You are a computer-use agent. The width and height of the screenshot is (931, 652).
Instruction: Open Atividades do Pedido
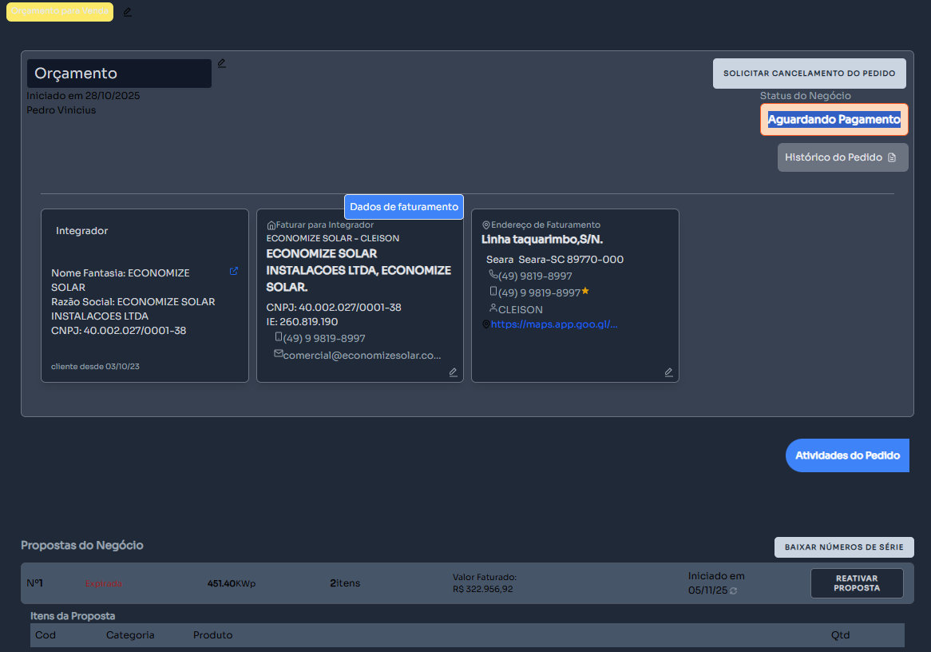click(847, 455)
